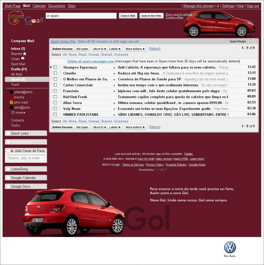Open the bottom Move to dropdown
The height and width of the screenshot is (265, 264).
point(100,127)
